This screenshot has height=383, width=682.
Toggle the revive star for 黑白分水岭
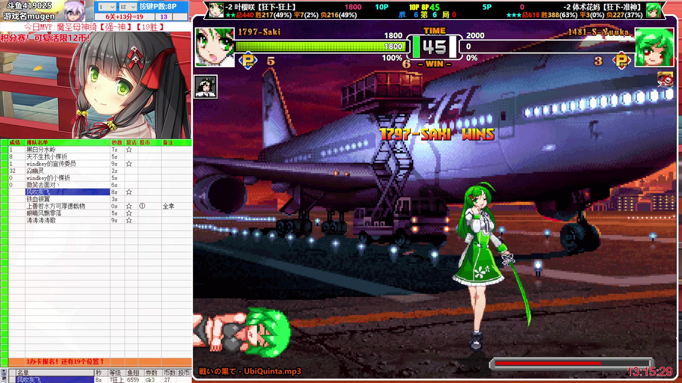tap(129, 150)
